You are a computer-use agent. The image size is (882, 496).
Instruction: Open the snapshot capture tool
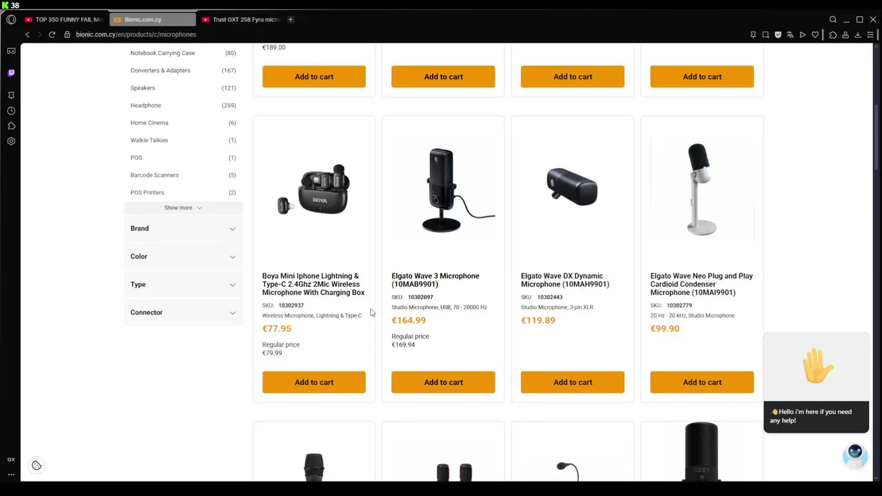click(x=766, y=34)
